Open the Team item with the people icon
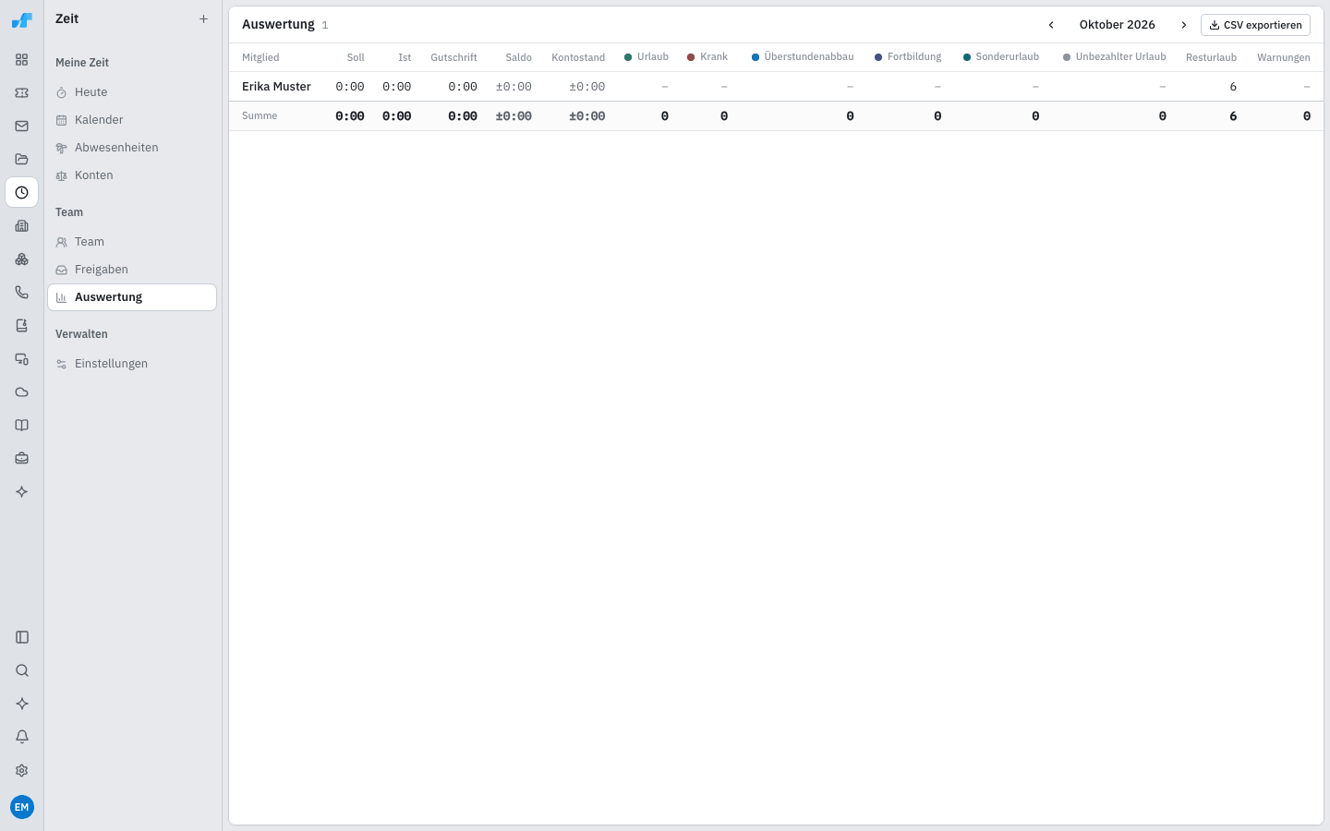This screenshot has height=831, width=1330. (x=132, y=242)
